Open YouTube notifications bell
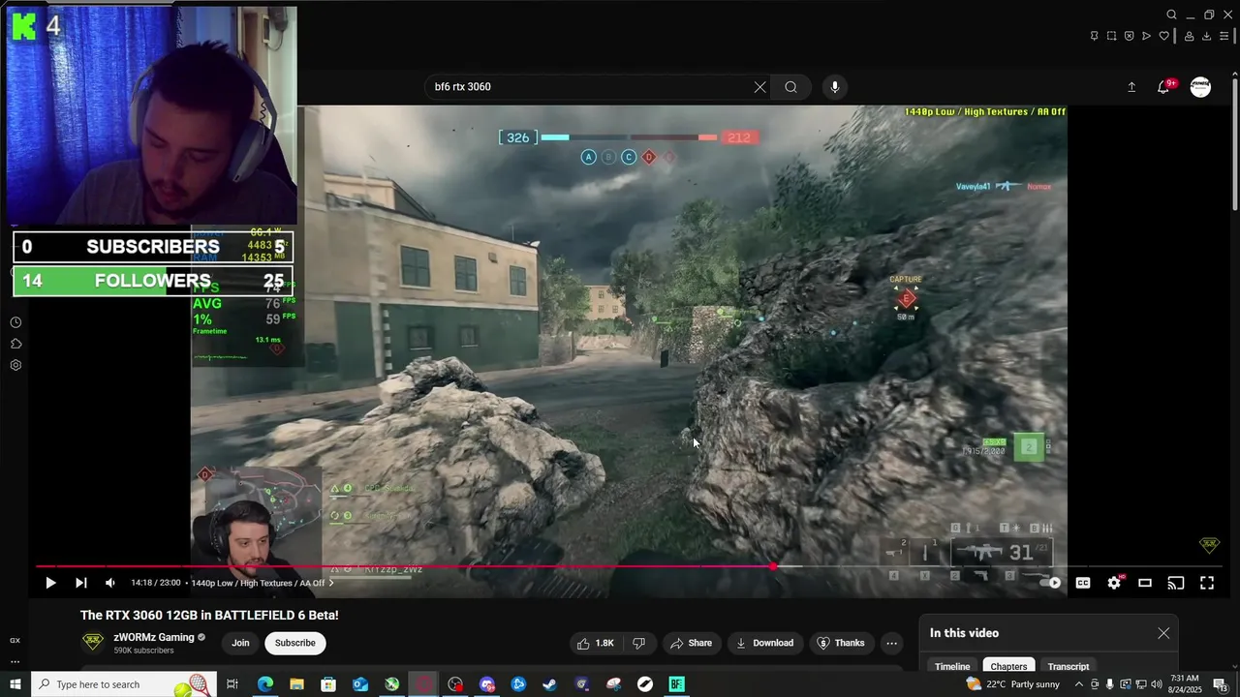This screenshot has width=1240, height=697. [x=1164, y=87]
